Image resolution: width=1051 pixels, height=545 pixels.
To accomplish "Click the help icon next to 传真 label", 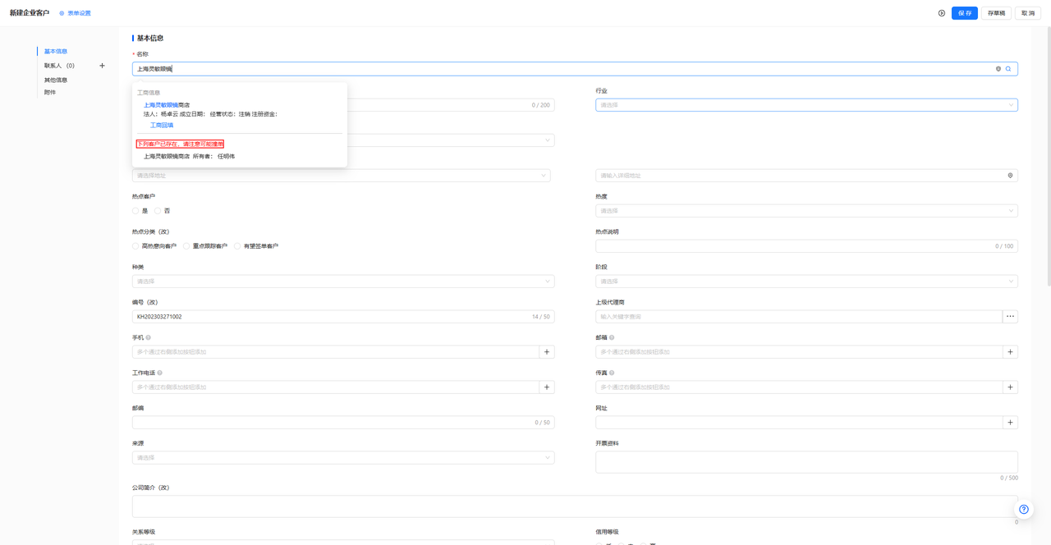I will 612,373.
